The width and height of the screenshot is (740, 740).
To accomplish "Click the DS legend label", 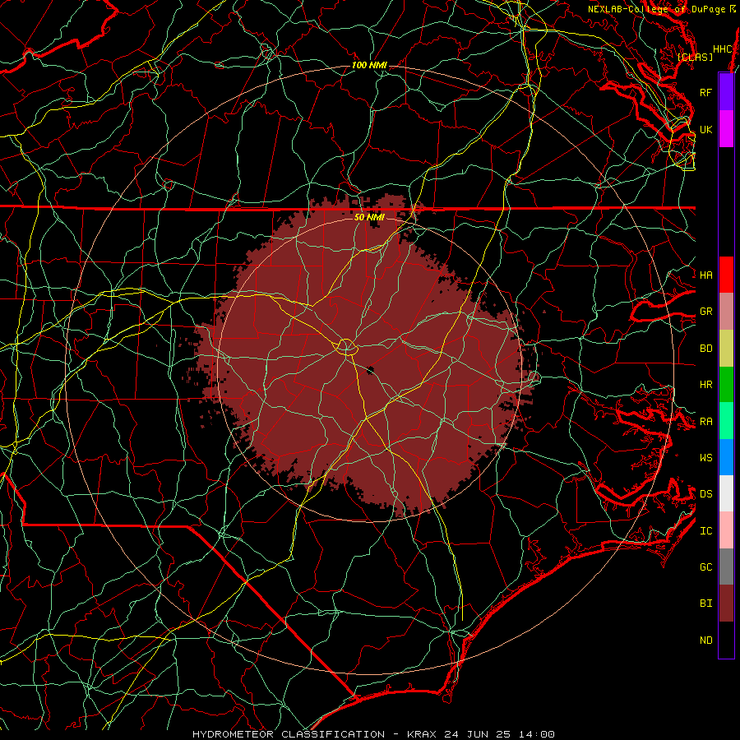I will pyautogui.click(x=706, y=494).
